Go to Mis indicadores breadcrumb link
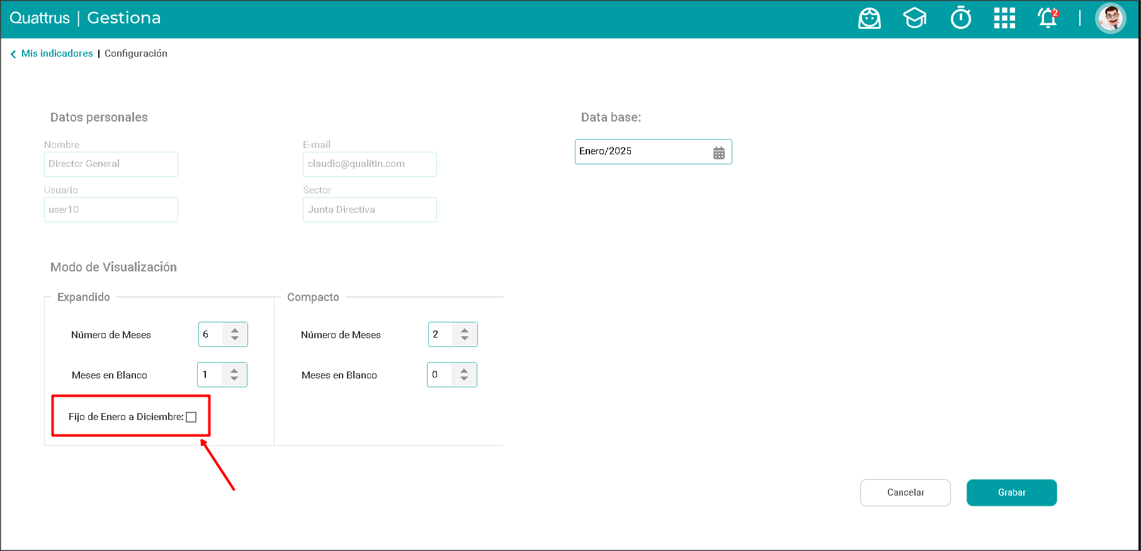Viewport: 1141px width, 551px height. tap(57, 54)
